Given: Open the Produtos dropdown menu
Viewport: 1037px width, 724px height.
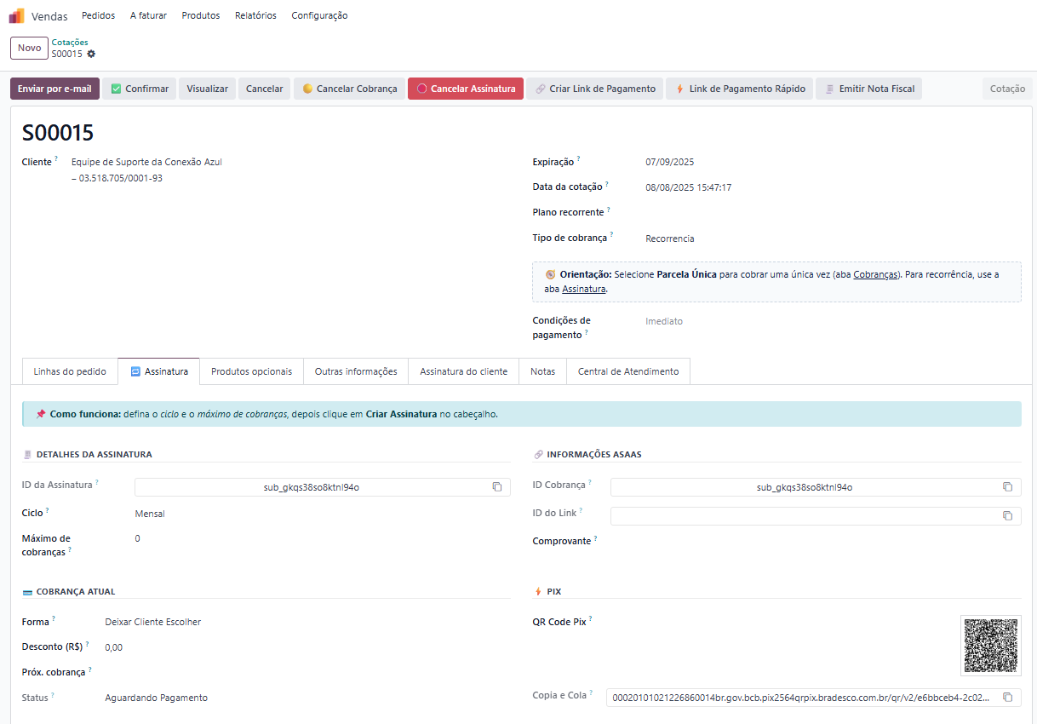Looking at the screenshot, I should [x=201, y=15].
